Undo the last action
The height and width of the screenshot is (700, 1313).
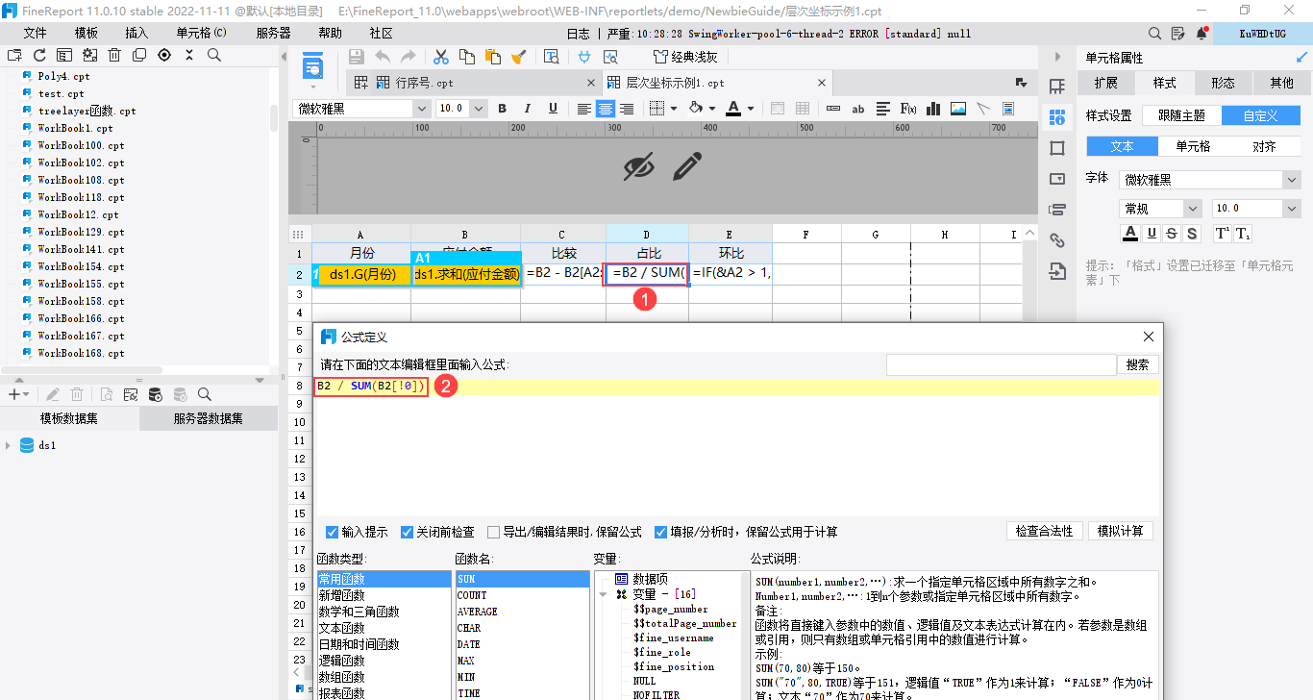383,57
